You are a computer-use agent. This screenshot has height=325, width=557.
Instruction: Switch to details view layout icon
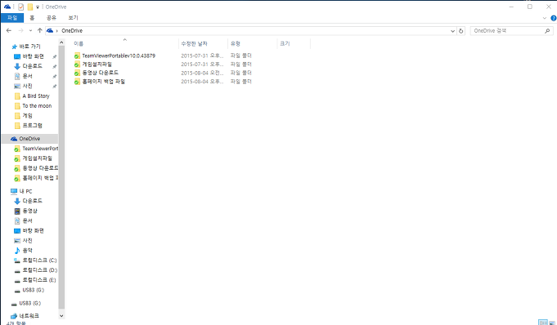coord(543,323)
